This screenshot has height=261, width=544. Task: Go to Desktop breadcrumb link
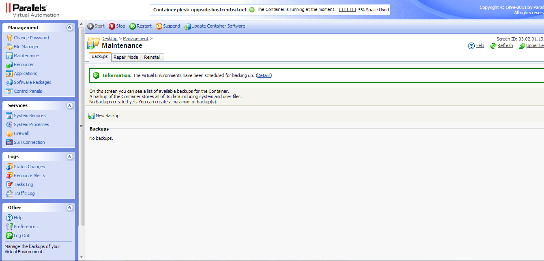tap(110, 39)
